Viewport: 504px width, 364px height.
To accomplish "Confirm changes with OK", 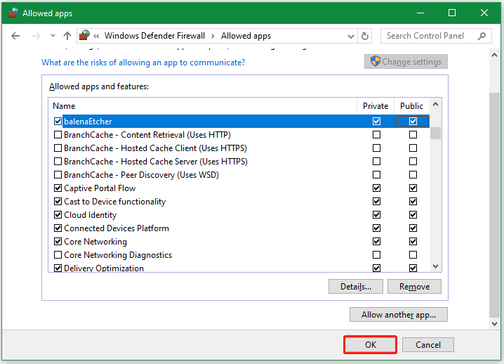I will coord(371,345).
